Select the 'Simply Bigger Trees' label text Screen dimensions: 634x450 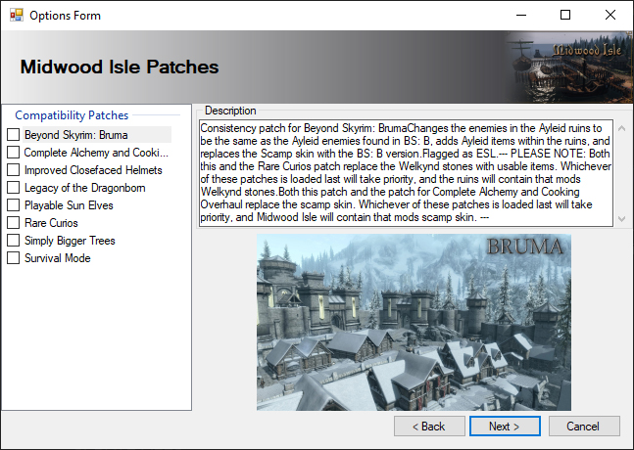click(70, 241)
